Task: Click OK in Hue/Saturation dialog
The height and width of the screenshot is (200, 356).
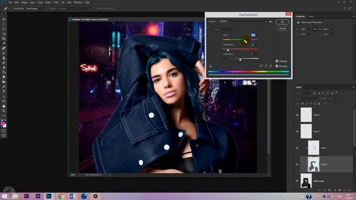Action: 282,22
